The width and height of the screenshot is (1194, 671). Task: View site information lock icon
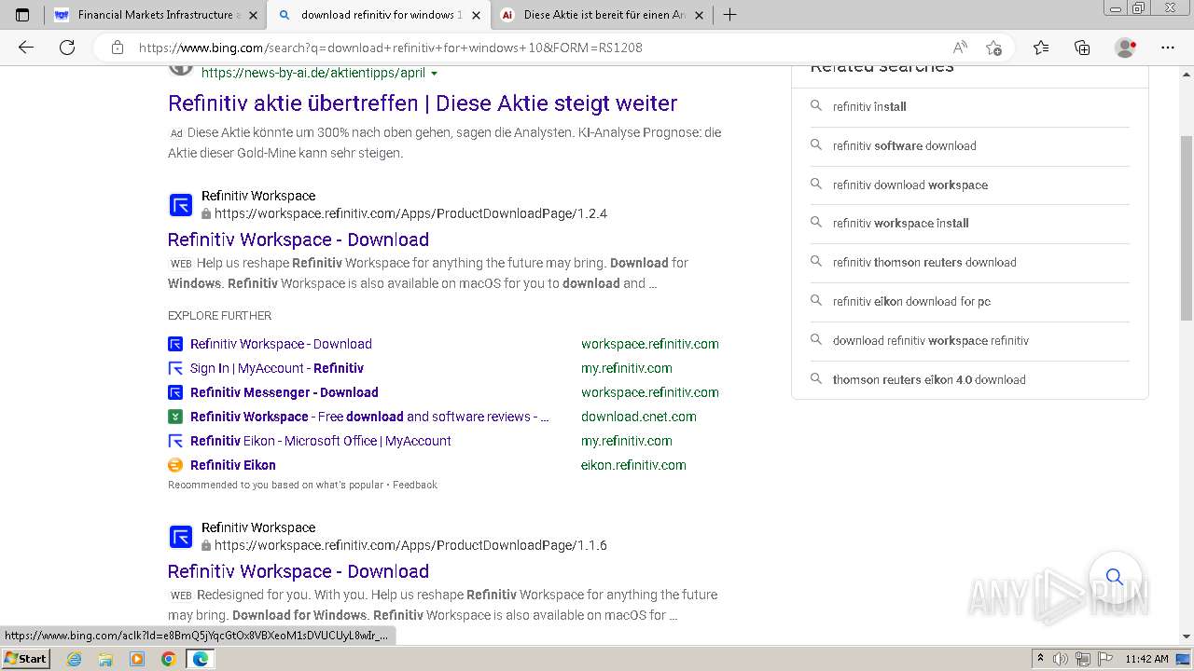pos(118,48)
